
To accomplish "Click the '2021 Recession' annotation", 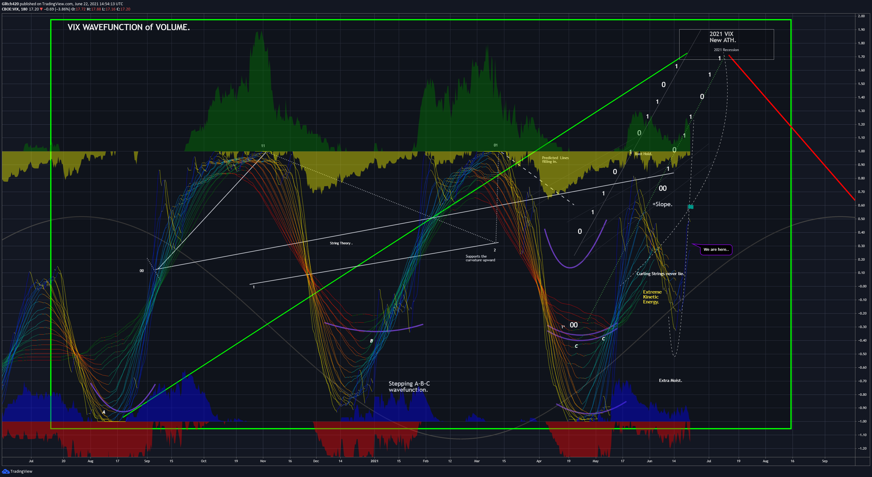I will coord(726,50).
